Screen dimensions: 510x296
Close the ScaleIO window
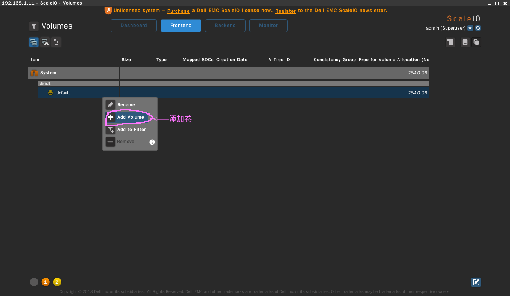pos(505,3)
